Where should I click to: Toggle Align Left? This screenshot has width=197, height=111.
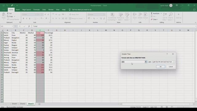coord(53,18)
